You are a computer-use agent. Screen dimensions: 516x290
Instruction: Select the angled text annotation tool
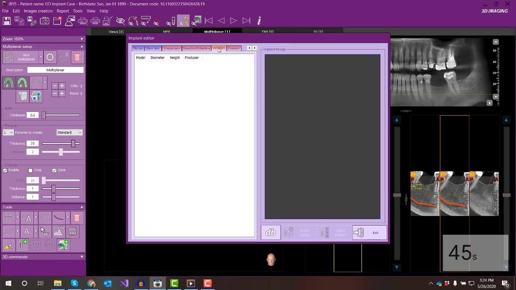[x=27, y=218]
